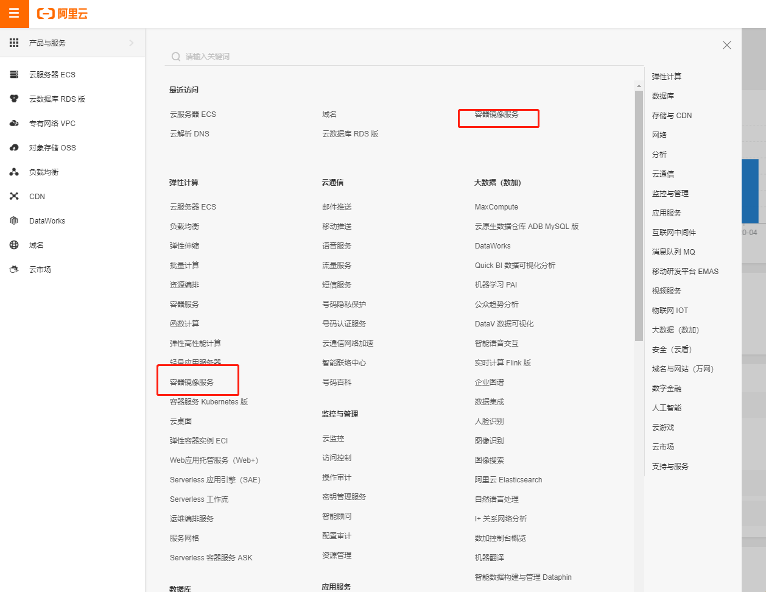The height and width of the screenshot is (592, 766).
Task: Jump to 物联网 IOT category
Action: (x=670, y=310)
